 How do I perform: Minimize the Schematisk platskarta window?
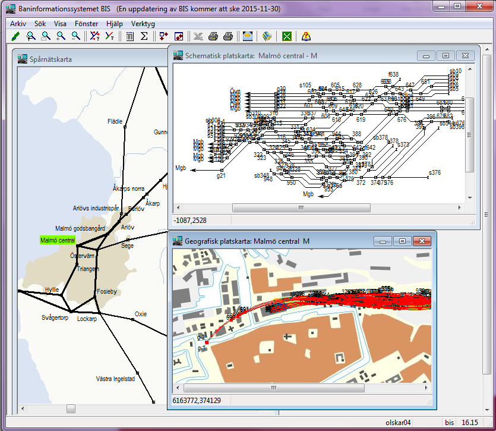(x=426, y=56)
